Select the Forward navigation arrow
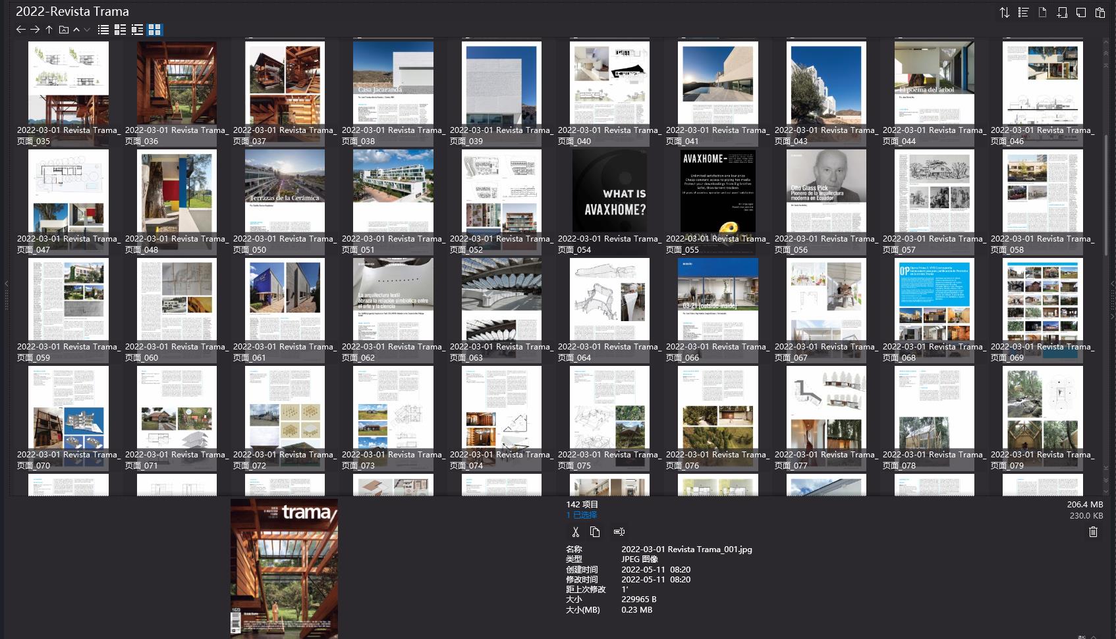Viewport: 1116px width, 639px height. (34, 30)
